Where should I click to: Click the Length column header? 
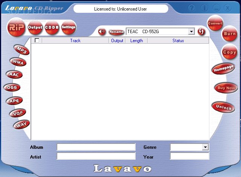tap(136, 41)
